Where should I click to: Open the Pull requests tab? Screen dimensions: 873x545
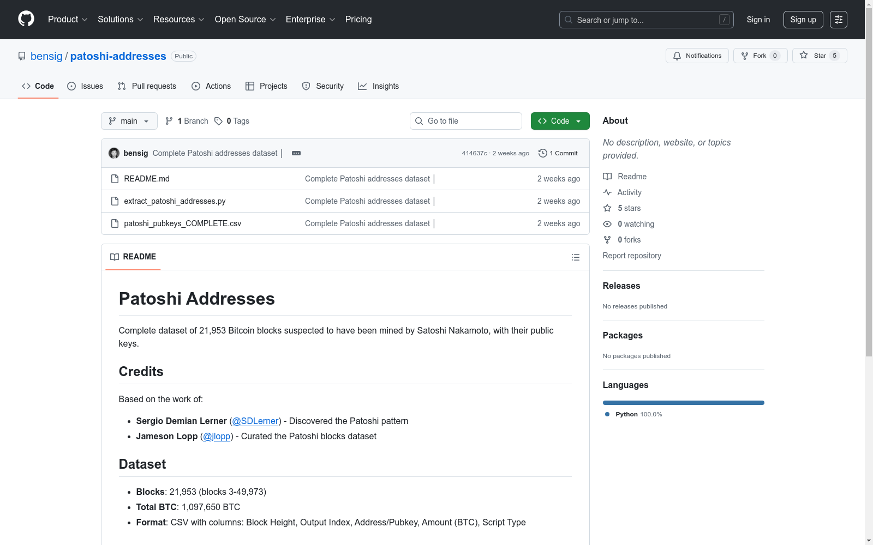[147, 86]
